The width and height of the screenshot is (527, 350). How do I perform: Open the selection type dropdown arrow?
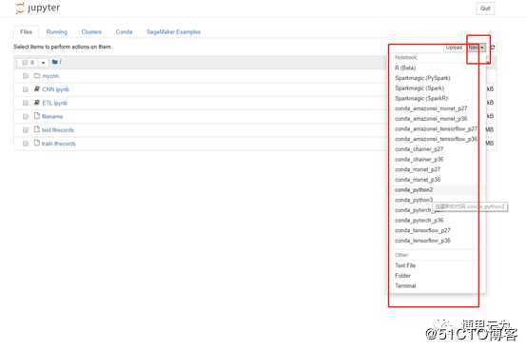[43, 63]
